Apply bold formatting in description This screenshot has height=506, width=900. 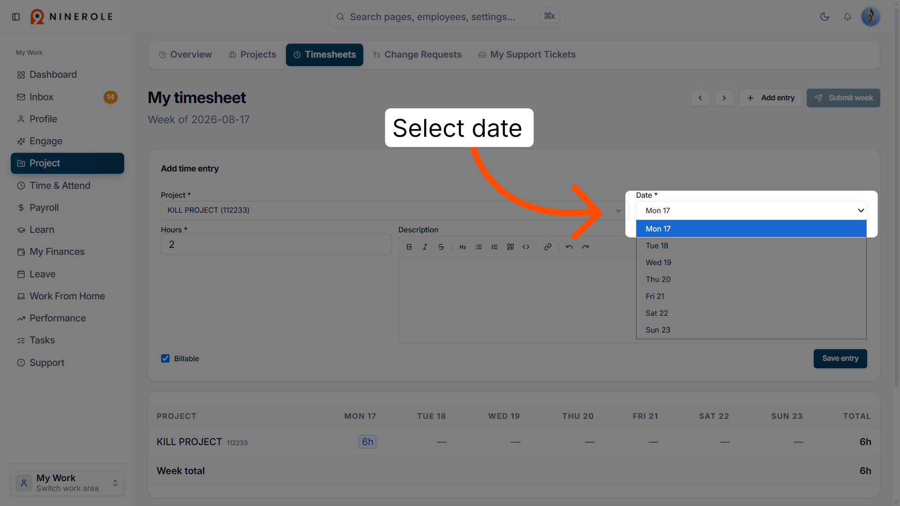409,247
